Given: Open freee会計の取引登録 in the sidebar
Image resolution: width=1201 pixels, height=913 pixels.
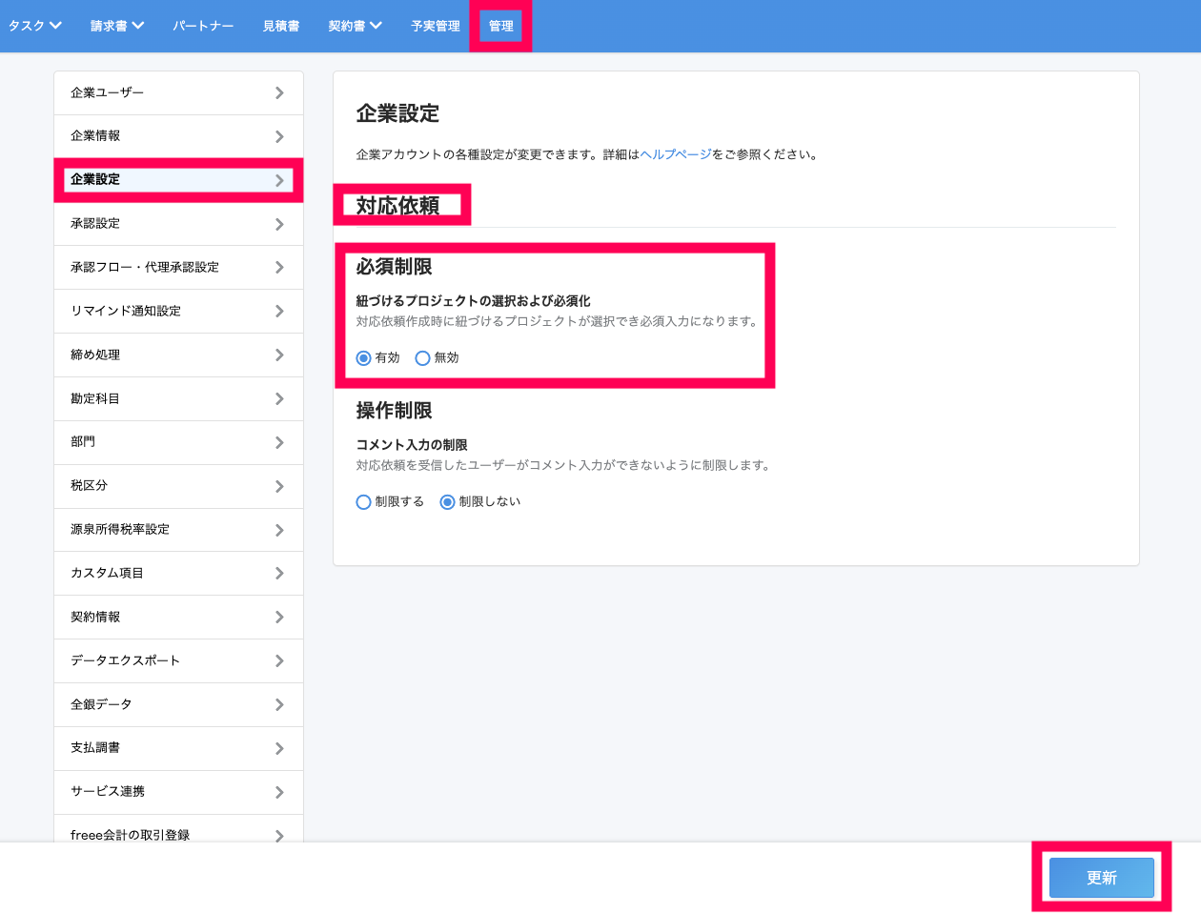Looking at the screenshot, I should coord(178,828).
